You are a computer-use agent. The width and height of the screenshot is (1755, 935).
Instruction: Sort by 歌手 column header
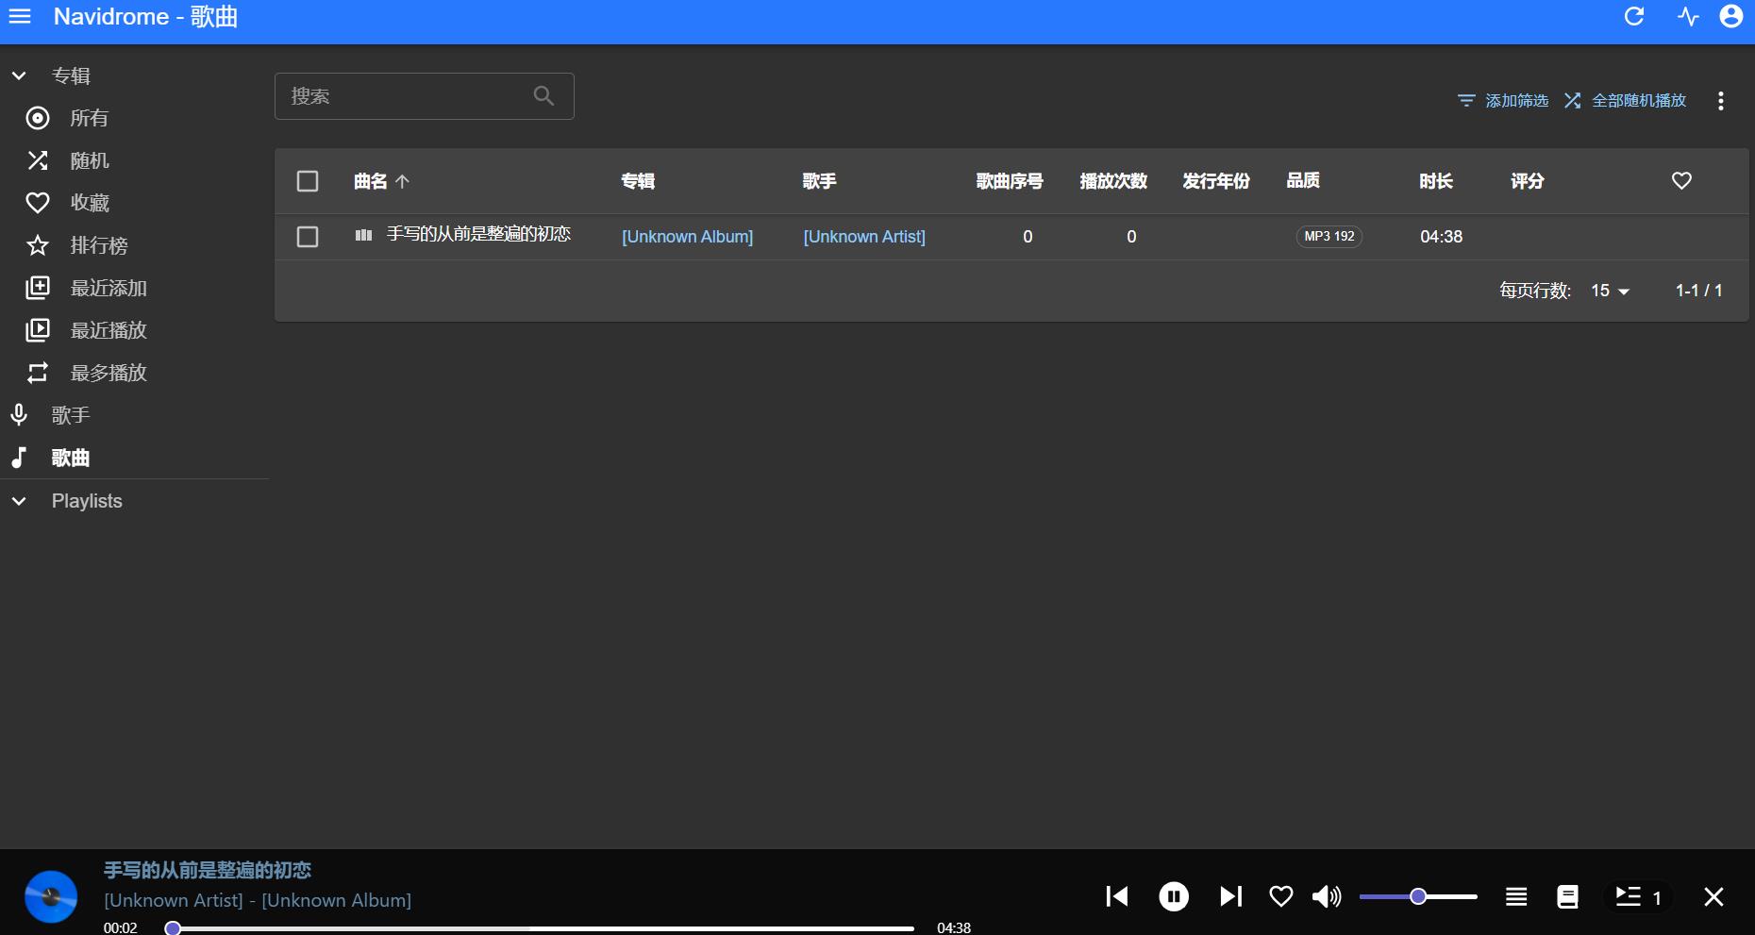pos(819,181)
